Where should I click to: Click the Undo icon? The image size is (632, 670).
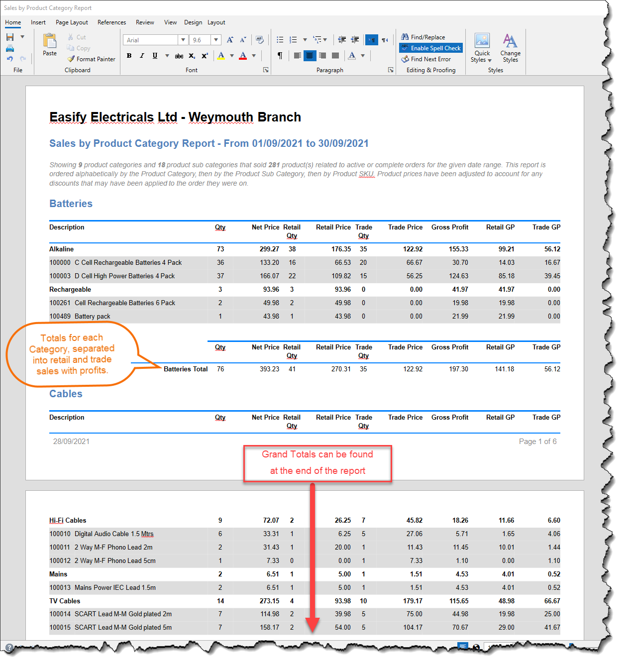point(10,59)
